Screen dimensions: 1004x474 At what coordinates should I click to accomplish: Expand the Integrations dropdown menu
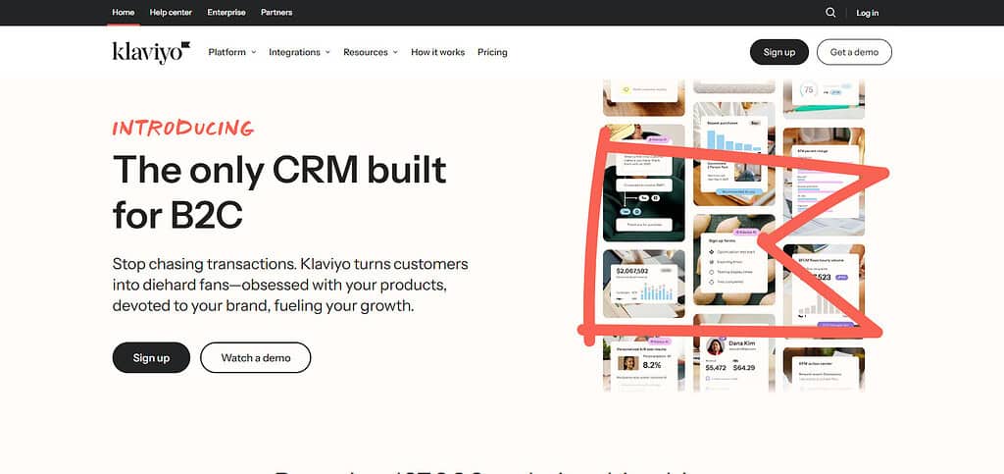(299, 53)
